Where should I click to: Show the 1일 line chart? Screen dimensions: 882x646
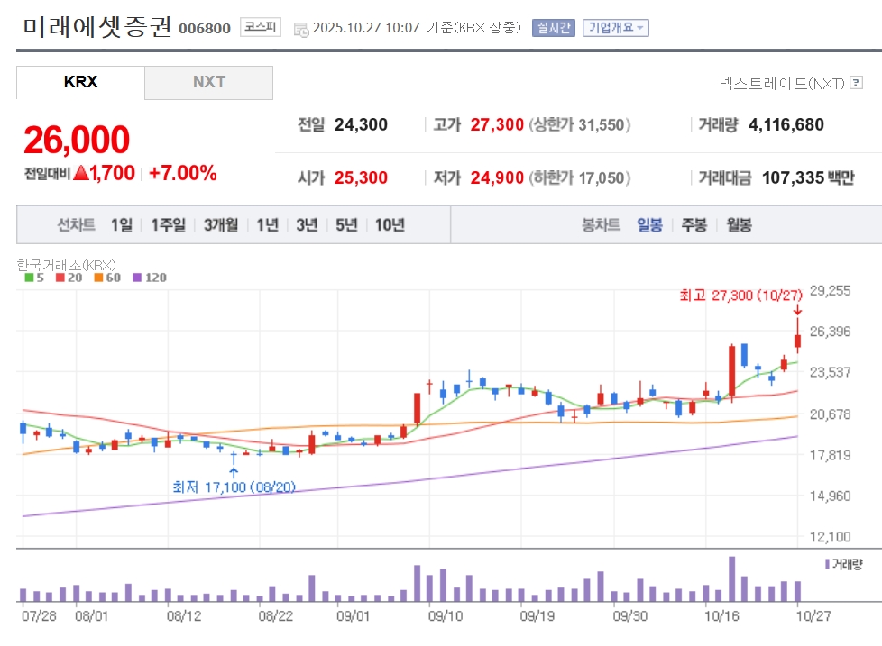(x=122, y=225)
